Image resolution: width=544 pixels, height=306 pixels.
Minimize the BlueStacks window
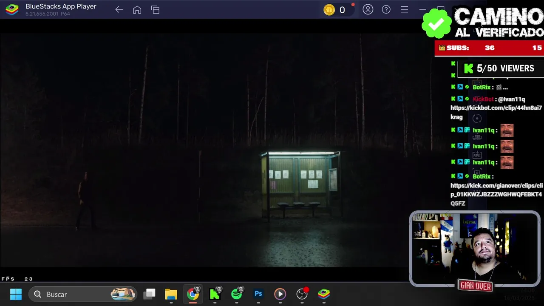422,9
